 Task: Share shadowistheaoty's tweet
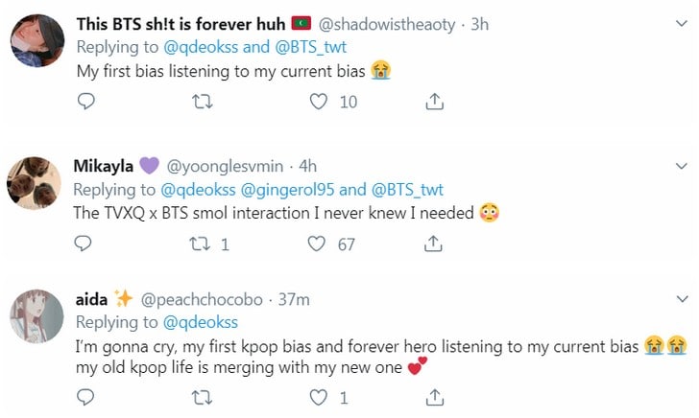pos(434,101)
